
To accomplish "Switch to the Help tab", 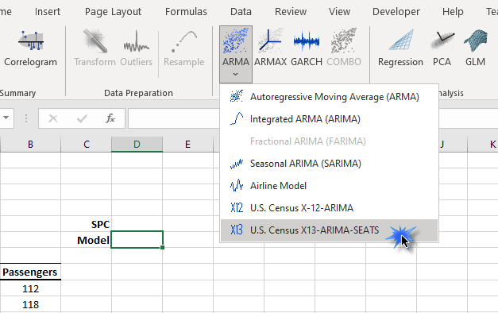I will pos(453,12).
